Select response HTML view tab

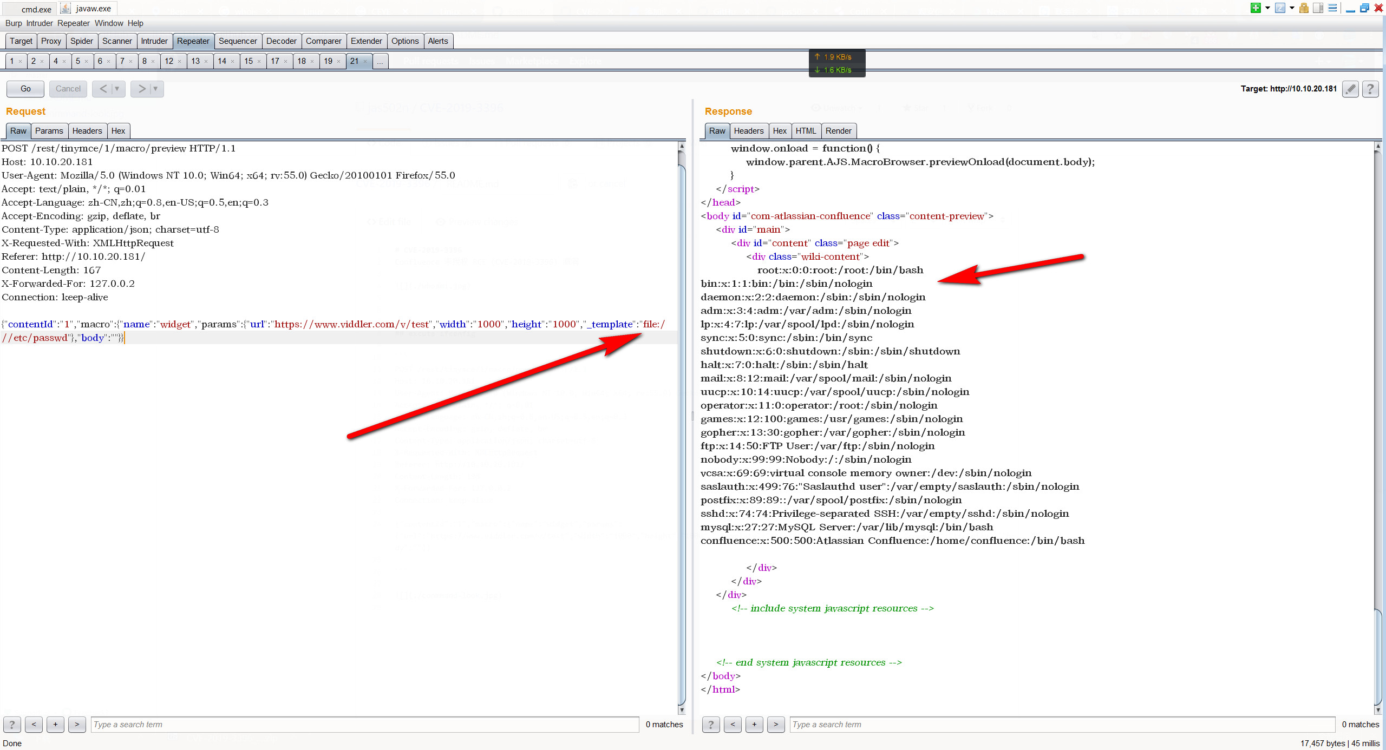(806, 131)
